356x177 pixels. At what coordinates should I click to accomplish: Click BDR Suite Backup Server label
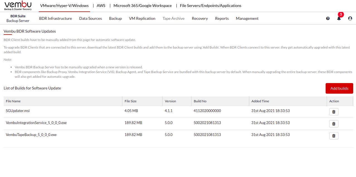click(18, 18)
